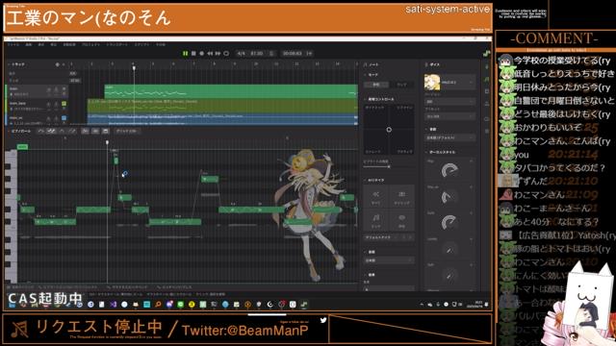Viewport: 616px width, 346px height.
Task: Open the 表示 (View) menu
Action: (x=40, y=45)
